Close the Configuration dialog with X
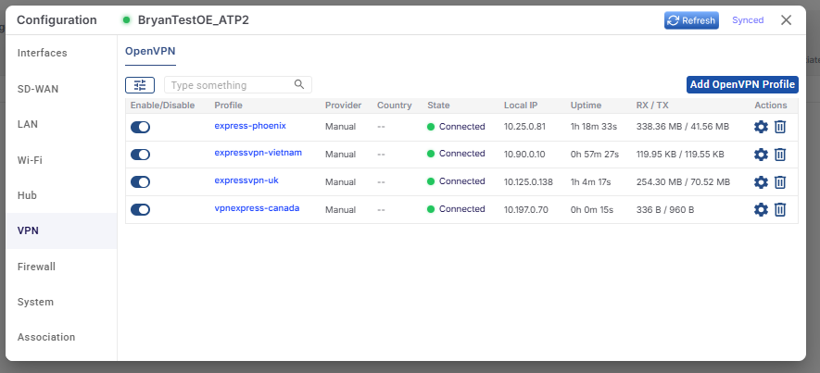The width and height of the screenshot is (820, 373). click(x=786, y=20)
